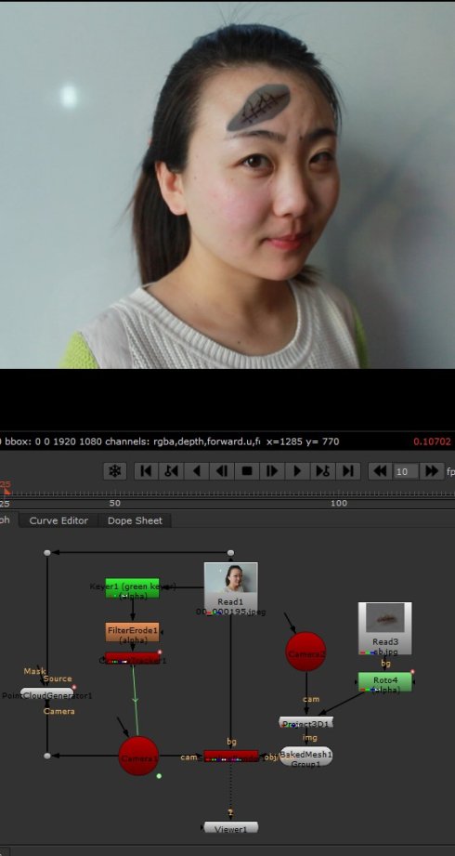
Task: Click the Camera input label on PointCloudGenerator1
Action: [59, 711]
